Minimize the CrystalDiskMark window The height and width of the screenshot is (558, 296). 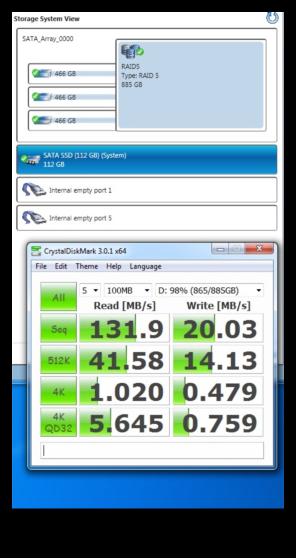220,249
